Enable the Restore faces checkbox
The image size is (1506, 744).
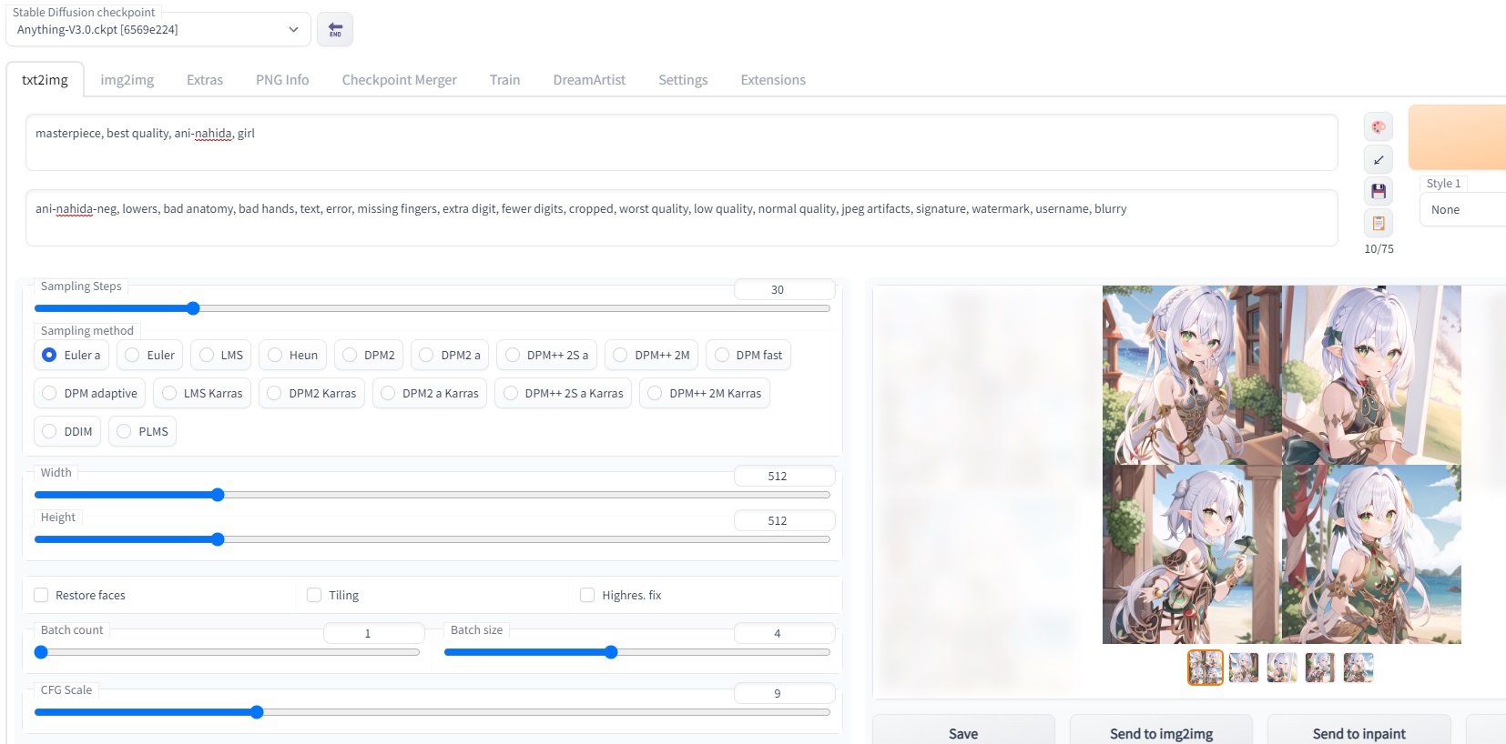click(41, 595)
